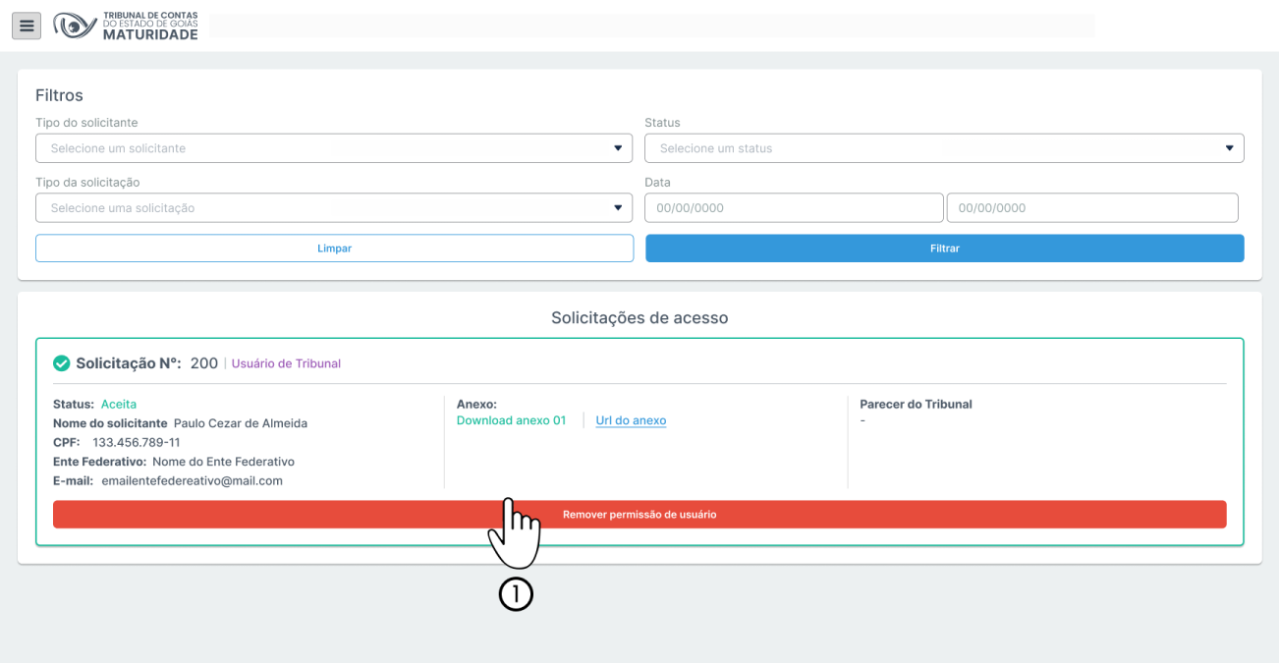This screenshot has width=1279, height=663.
Task: Click the 'Parecer do Tribunal' label
Action: tap(916, 404)
